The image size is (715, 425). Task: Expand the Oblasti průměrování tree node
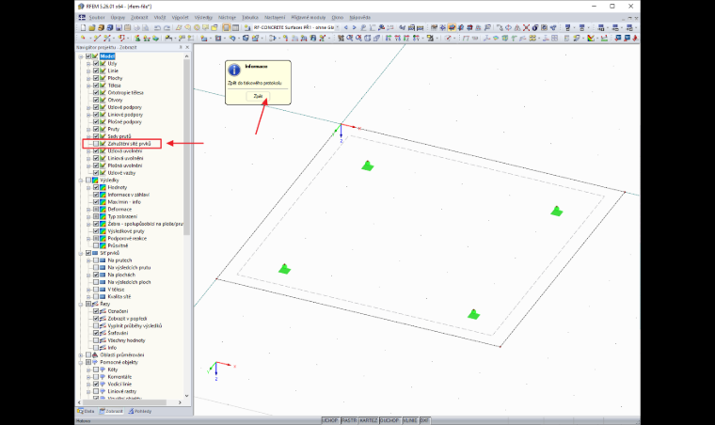click(x=81, y=354)
